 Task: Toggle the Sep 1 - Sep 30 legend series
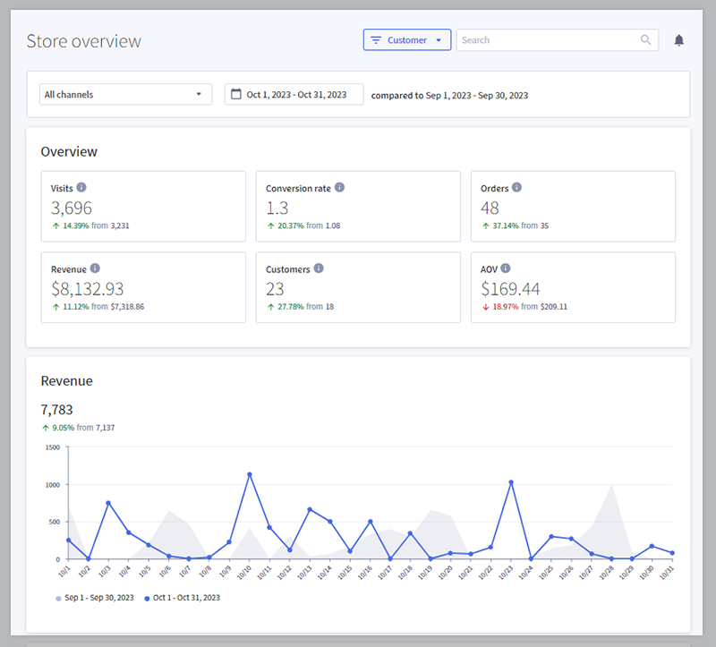coord(95,598)
